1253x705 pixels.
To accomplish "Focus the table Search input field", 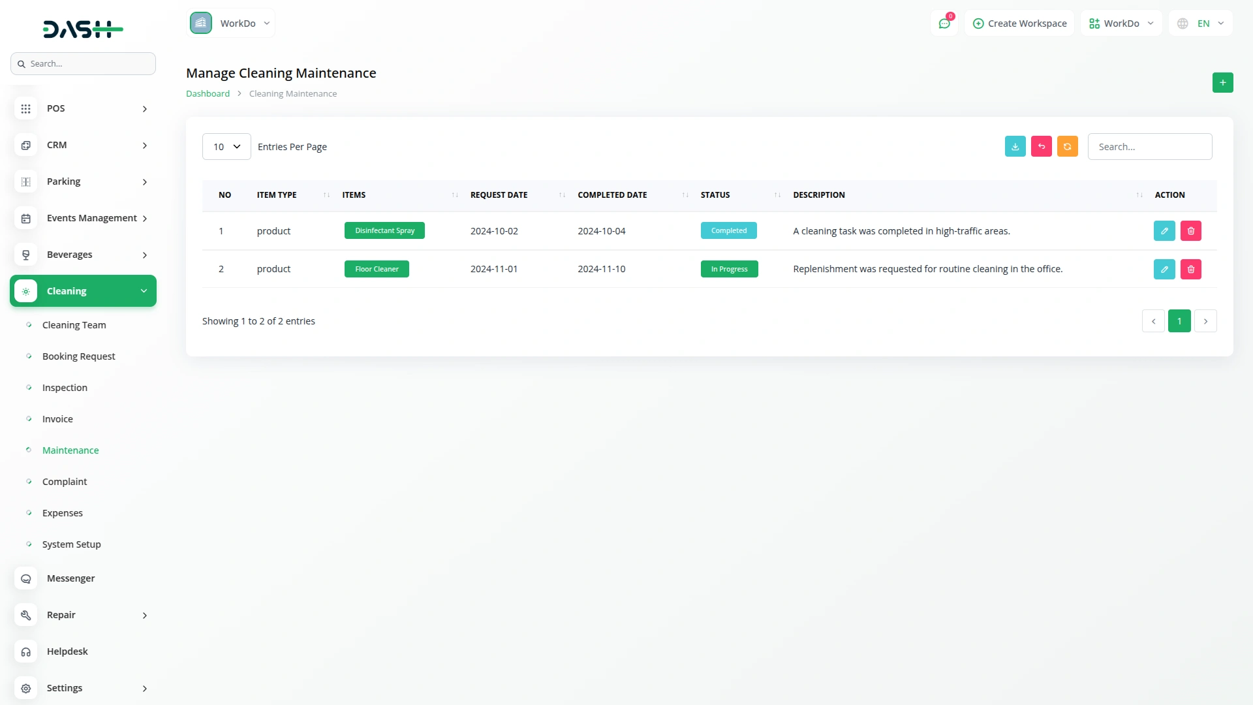I will point(1149,147).
